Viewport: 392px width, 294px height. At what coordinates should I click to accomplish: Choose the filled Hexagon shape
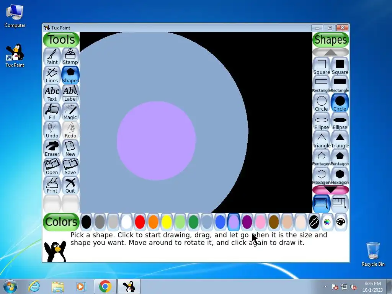click(340, 177)
